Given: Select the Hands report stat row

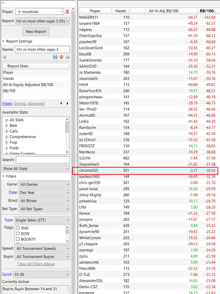Looking at the screenshot, I should coord(36,79).
